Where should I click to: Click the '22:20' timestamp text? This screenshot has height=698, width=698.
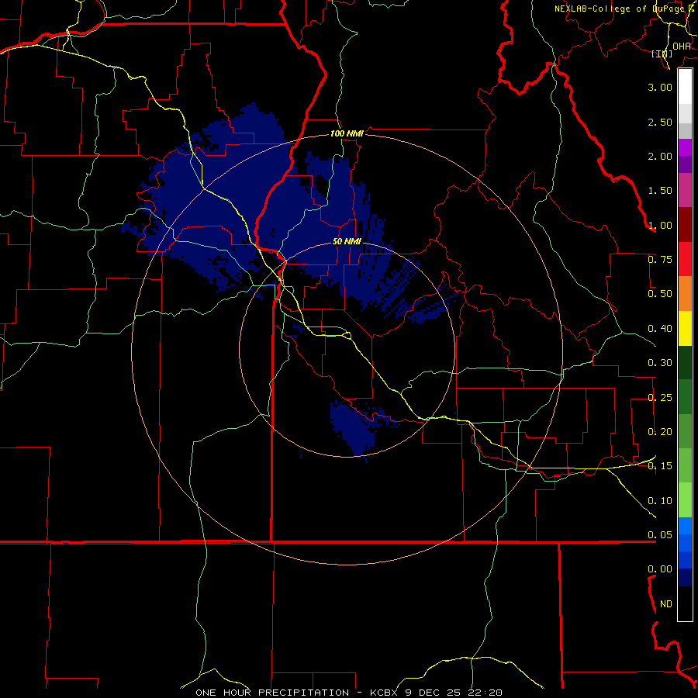click(x=485, y=693)
